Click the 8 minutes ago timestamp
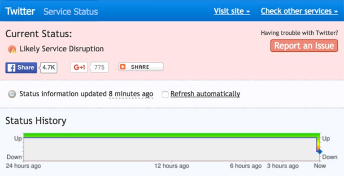This screenshot has width=344, height=176. pyautogui.click(x=131, y=94)
